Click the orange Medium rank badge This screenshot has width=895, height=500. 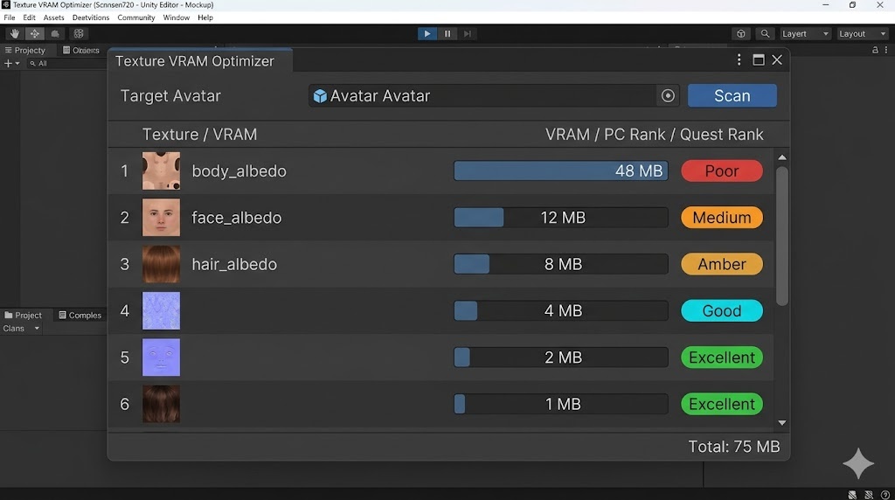[x=722, y=218]
